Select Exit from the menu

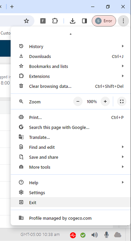pyautogui.click(x=70, y=202)
